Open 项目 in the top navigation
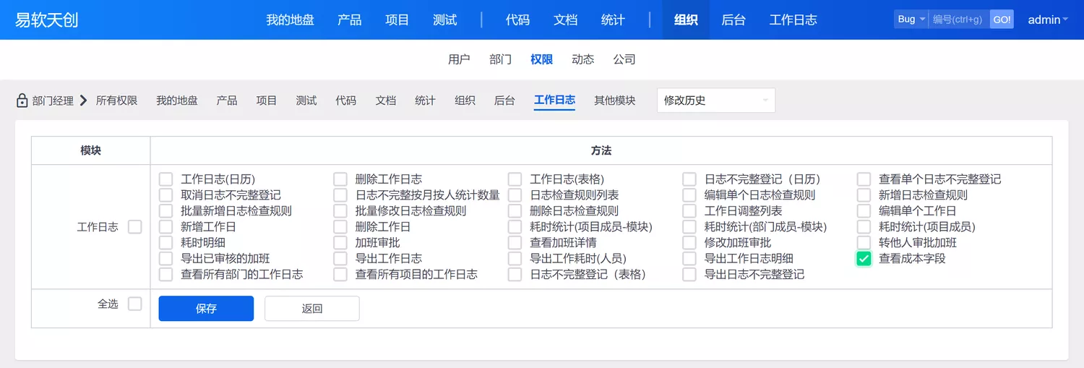Screen dimensions: 1084x368 [x=397, y=20]
